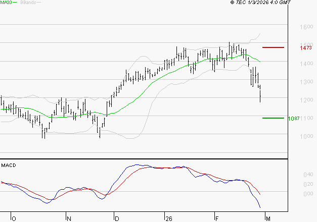Click the MA20 legend label

(x=6, y=3)
